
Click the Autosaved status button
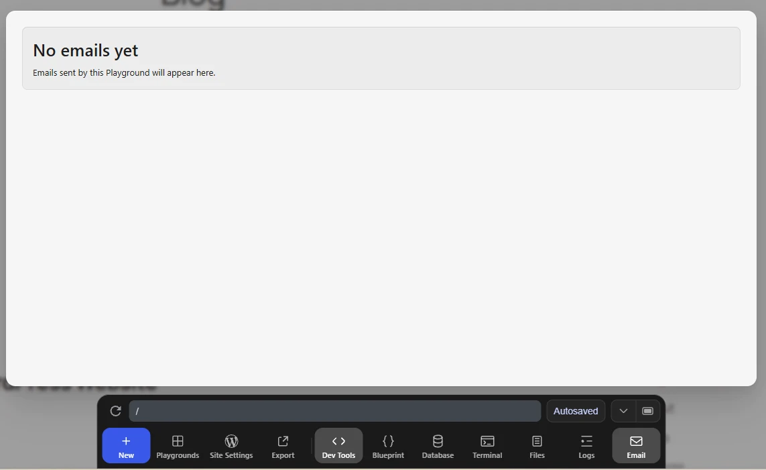tap(576, 411)
